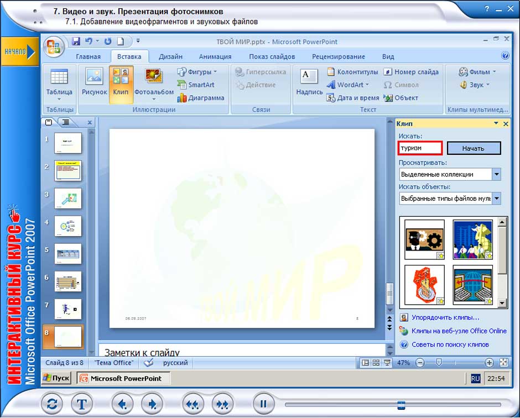
Task: Click the Надпись text box icon
Action: pos(309,83)
